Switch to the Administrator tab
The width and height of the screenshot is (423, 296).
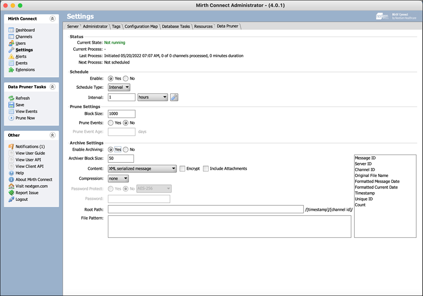[x=95, y=27]
